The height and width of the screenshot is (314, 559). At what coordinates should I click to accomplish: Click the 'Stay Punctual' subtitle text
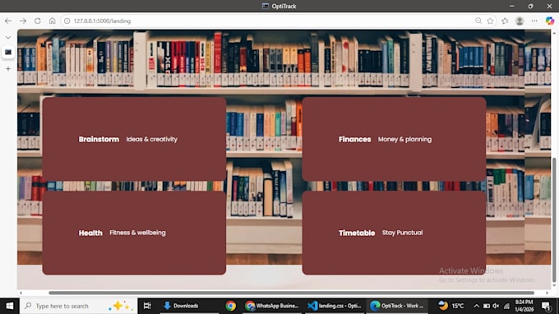tap(402, 233)
